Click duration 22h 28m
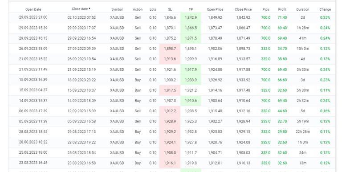This screenshot has height=172, width=342. click(x=303, y=131)
